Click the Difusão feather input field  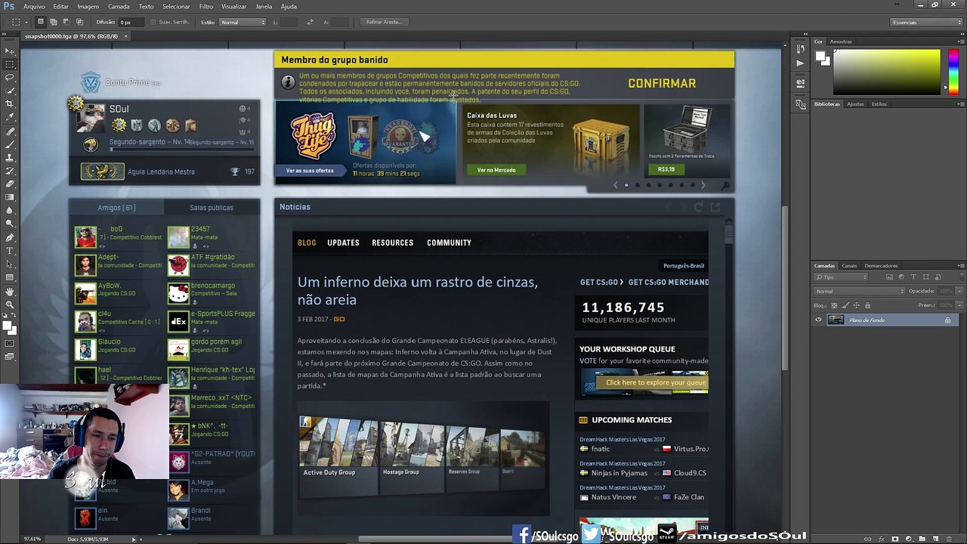click(131, 22)
